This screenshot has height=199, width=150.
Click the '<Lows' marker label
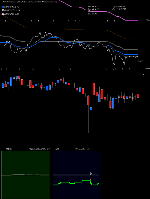pyautogui.click(x=147, y=68)
